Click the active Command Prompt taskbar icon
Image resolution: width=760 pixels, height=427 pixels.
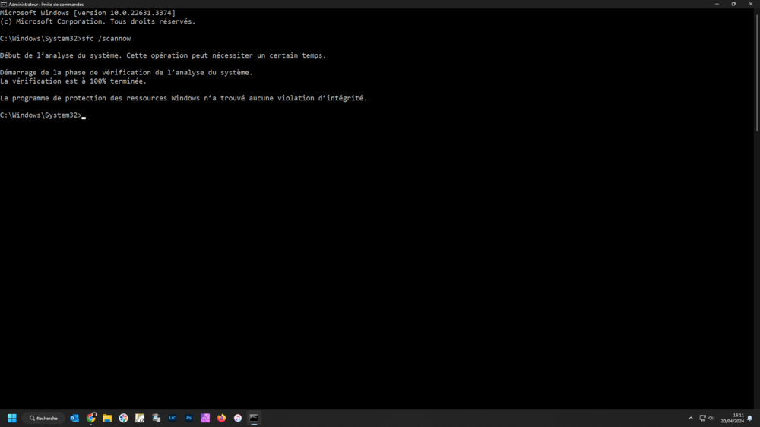coord(254,418)
